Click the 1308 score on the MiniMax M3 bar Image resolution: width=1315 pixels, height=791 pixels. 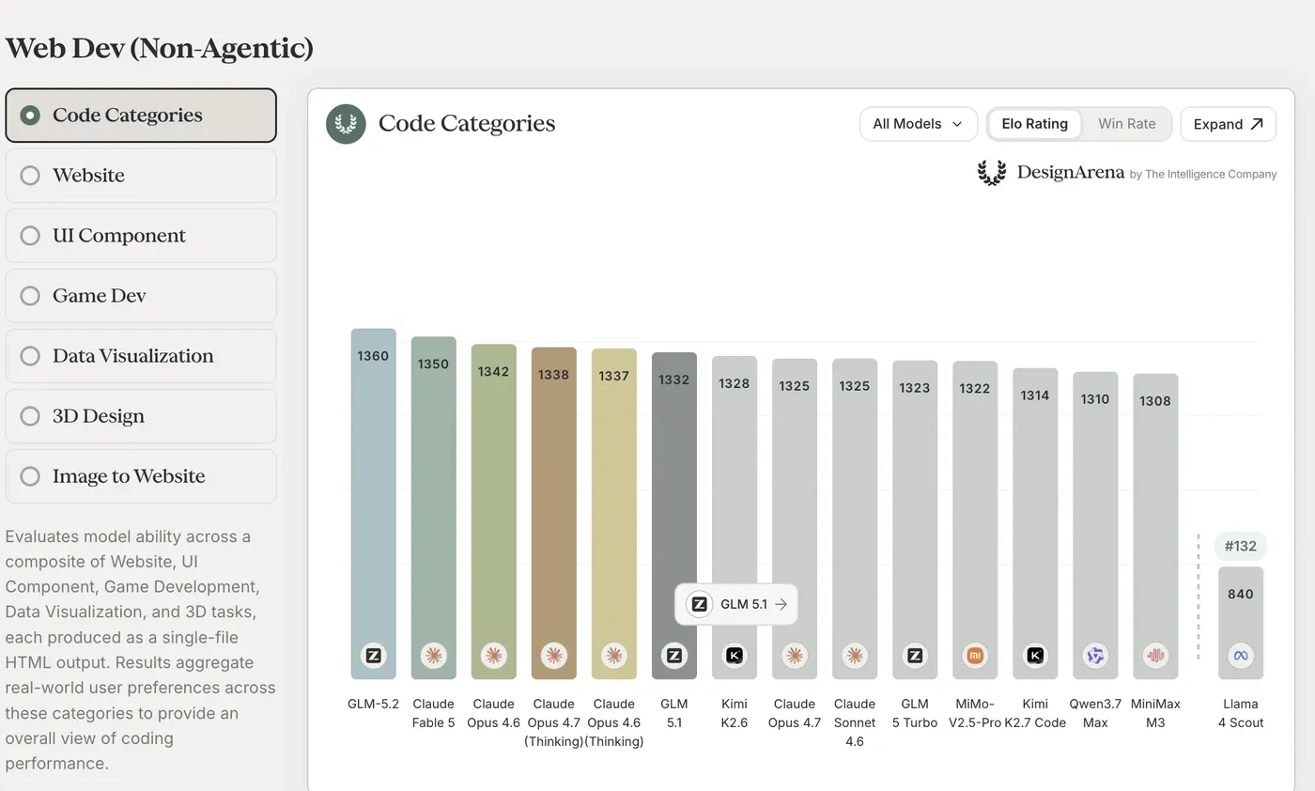coord(1154,401)
